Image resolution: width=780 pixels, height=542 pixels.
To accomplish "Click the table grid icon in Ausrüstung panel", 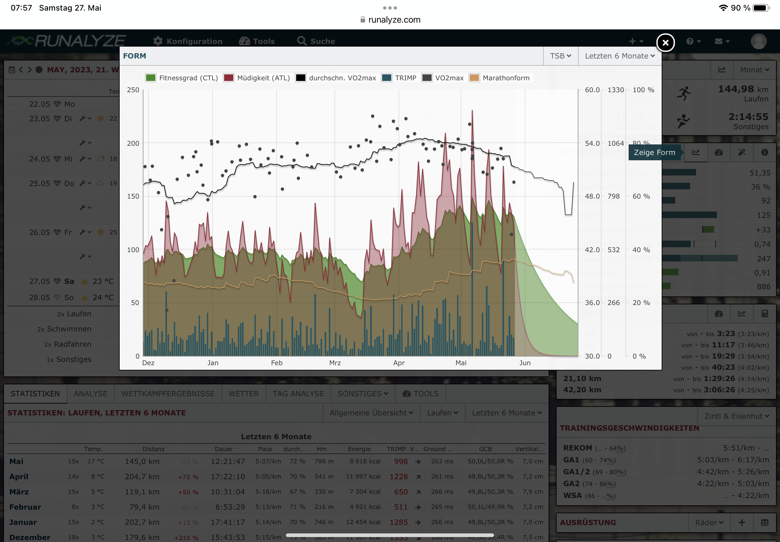I will point(764,522).
